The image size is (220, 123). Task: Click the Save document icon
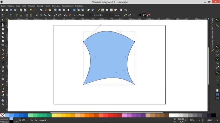click(11, 10)
